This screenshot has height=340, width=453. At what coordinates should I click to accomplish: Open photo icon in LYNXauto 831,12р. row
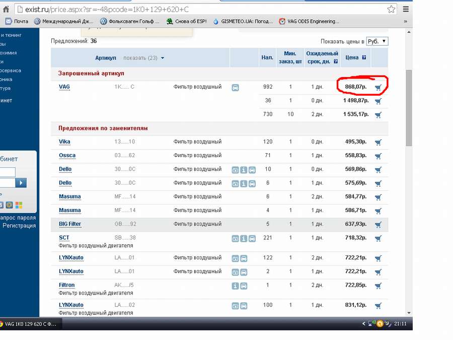[x=235, y=306]
